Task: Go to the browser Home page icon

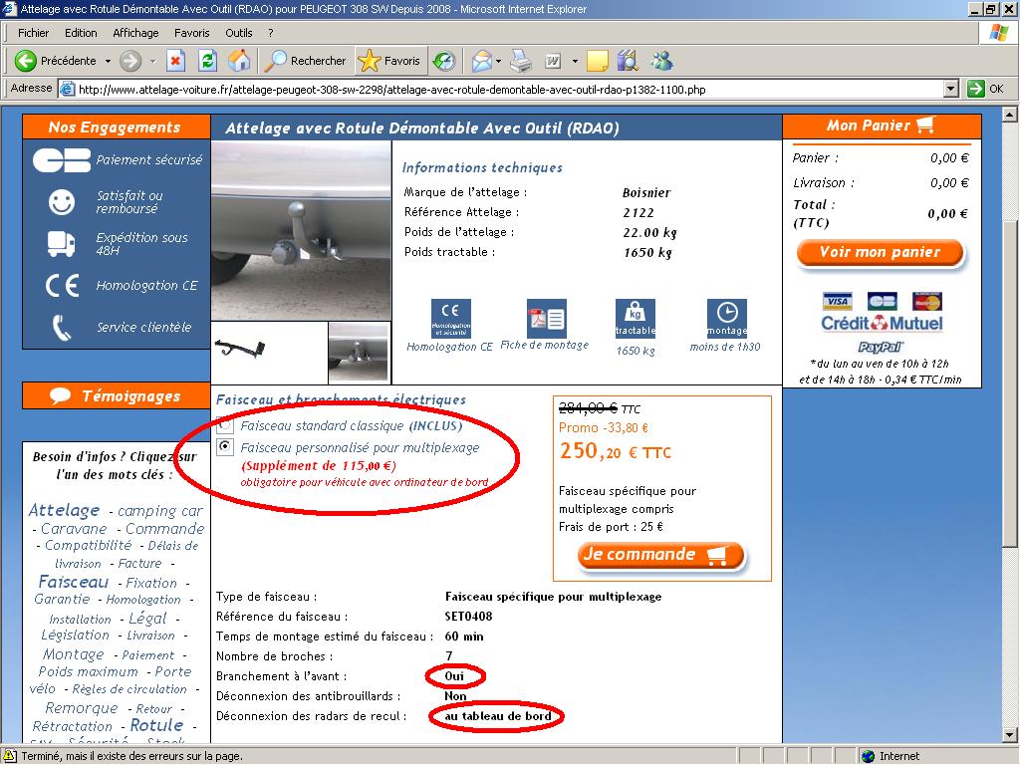Action: click(239, 61)
